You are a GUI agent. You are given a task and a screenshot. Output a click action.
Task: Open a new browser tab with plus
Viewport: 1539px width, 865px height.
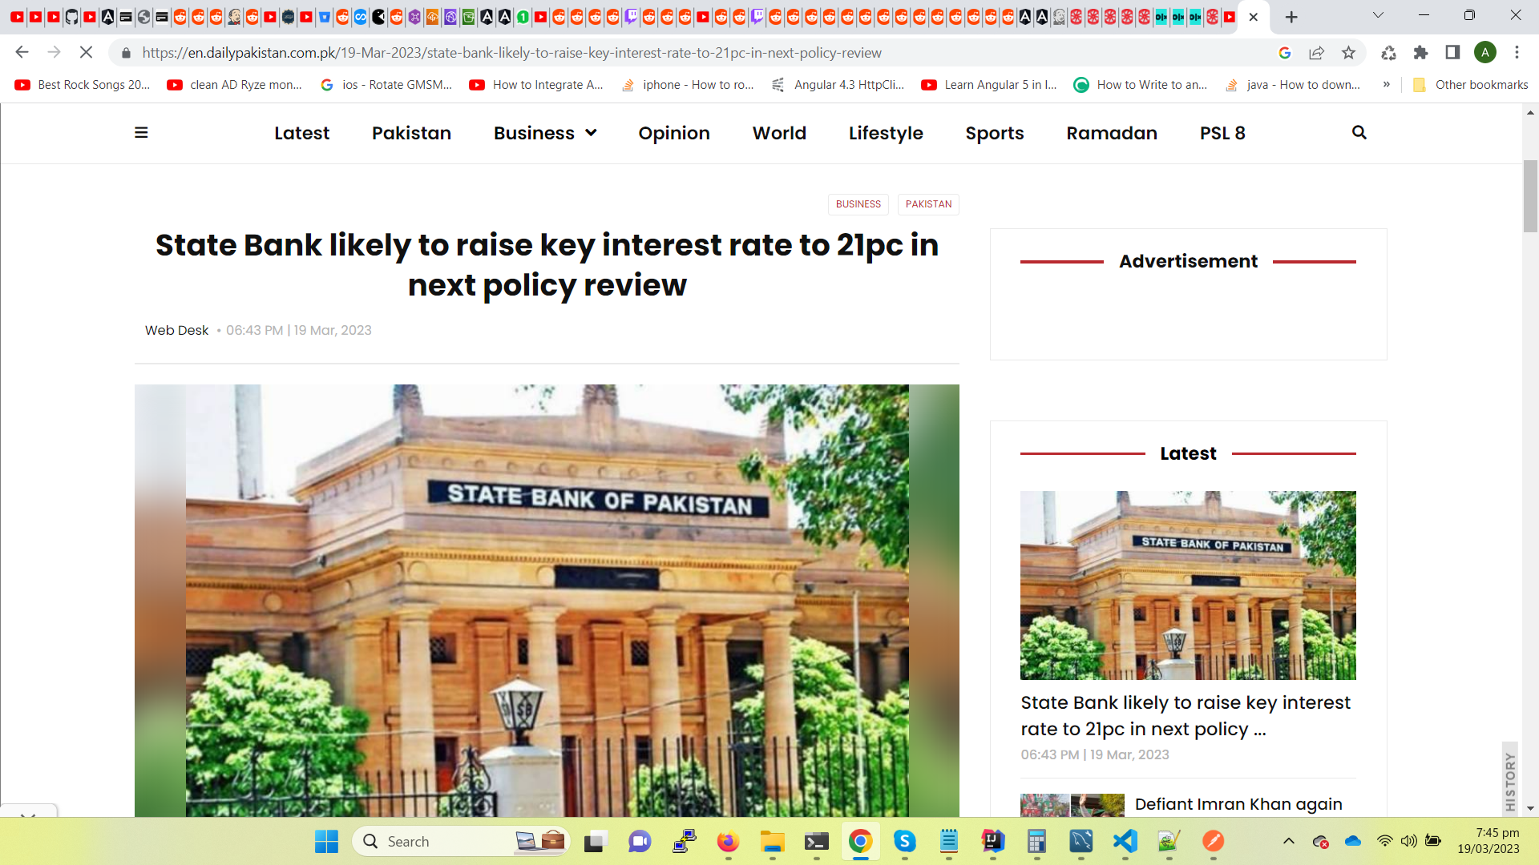[x=1291, y=17]
